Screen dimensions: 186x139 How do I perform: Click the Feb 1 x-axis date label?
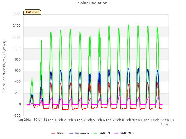pos(52,120)
